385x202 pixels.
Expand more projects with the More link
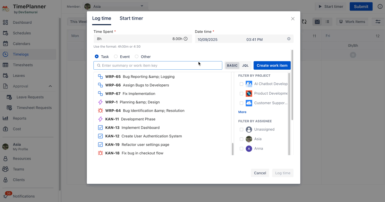tap(242, 112)
